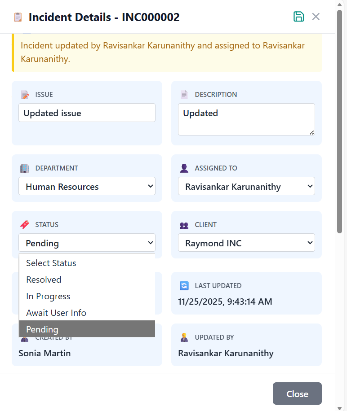This screenshot has height=411, width=347.
Task: Choose Resolved from the status list
Action: (x=44, y=280)
